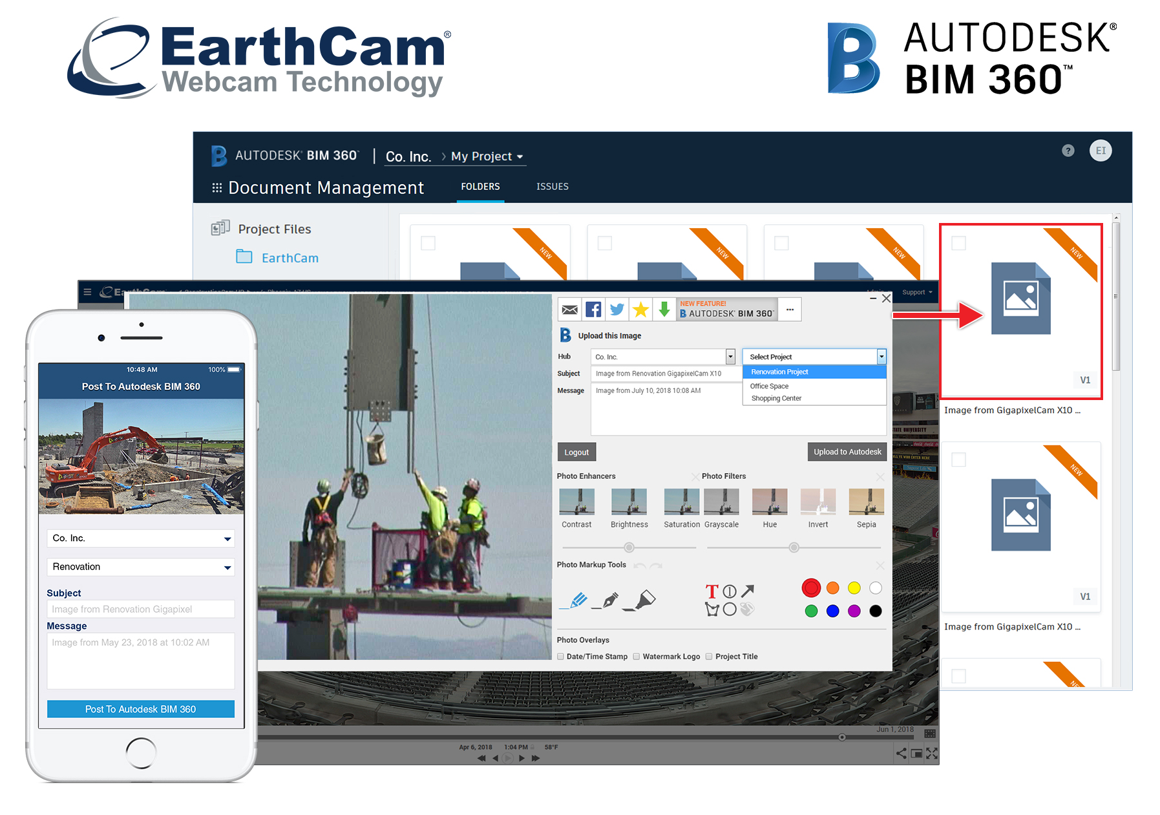
Task: Redo the photo markup
Action: (656, 566)
